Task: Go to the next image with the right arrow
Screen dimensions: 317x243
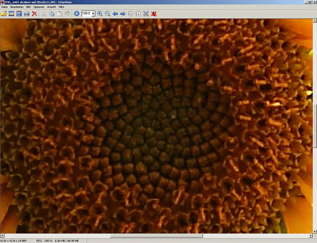Action: [x=123, y=14]
